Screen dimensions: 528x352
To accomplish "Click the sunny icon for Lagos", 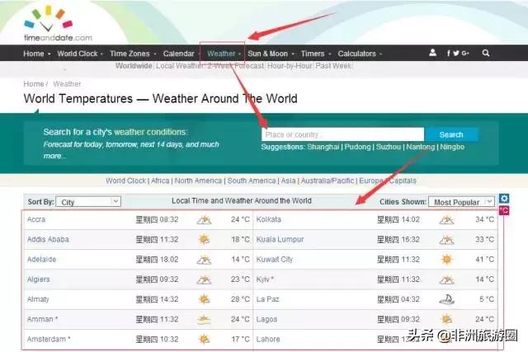I will tap(446, 319).
